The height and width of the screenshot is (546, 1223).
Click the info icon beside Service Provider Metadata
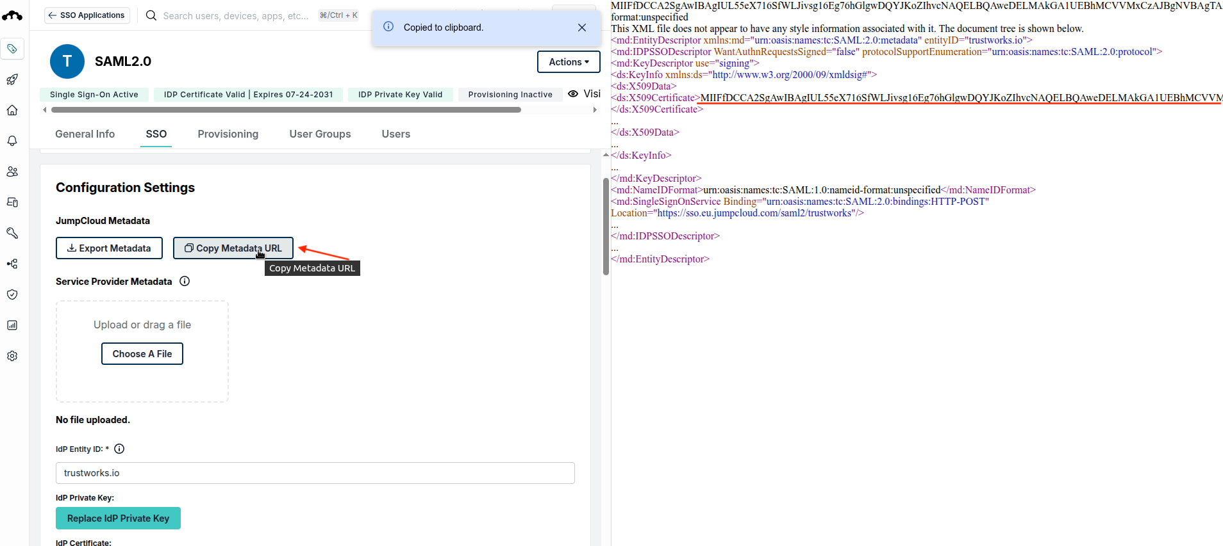[185, 281]
